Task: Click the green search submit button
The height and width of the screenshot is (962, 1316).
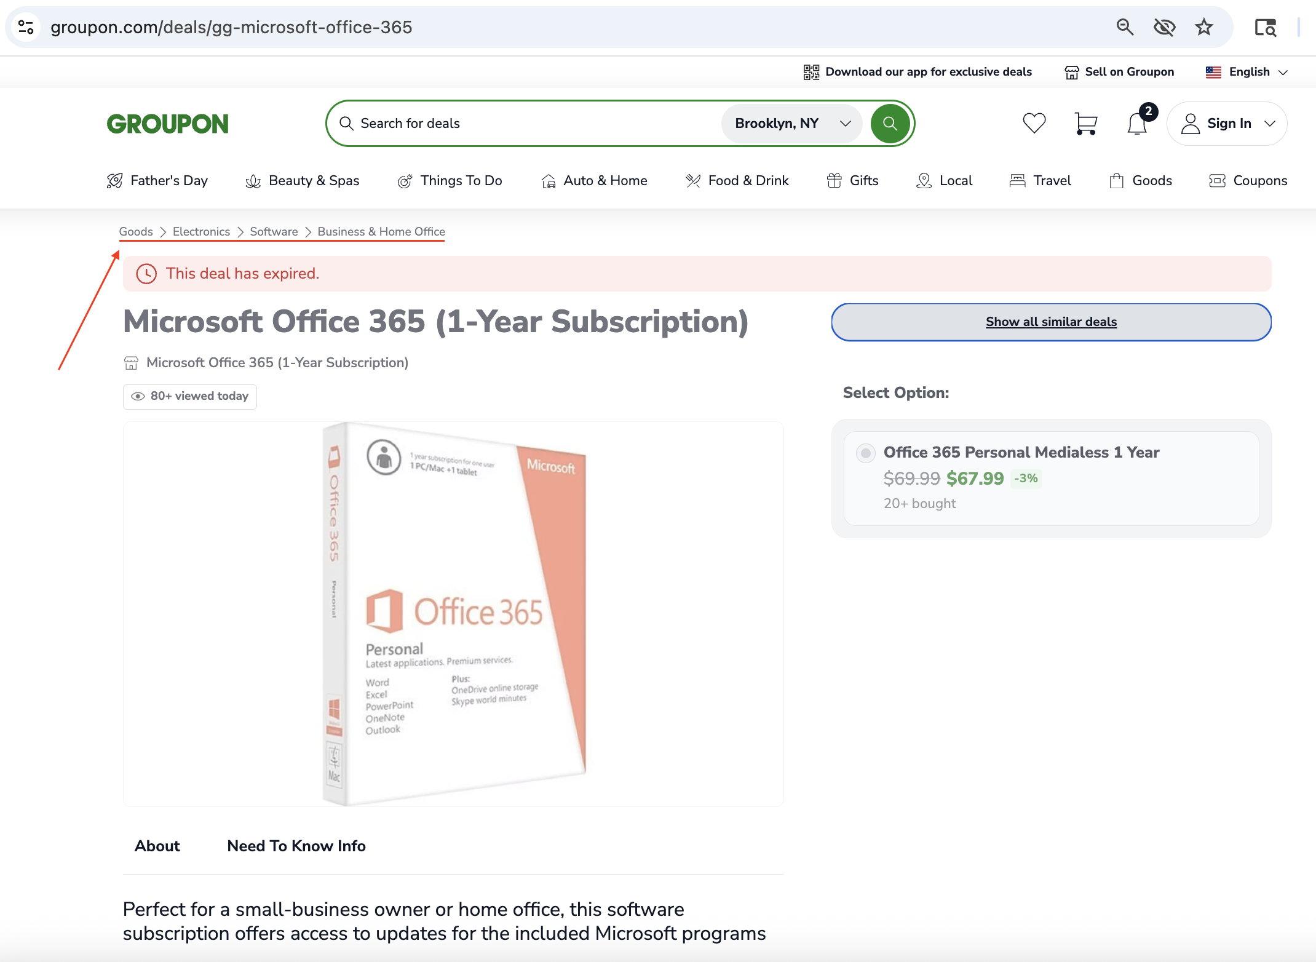Action: click(890, 123)
